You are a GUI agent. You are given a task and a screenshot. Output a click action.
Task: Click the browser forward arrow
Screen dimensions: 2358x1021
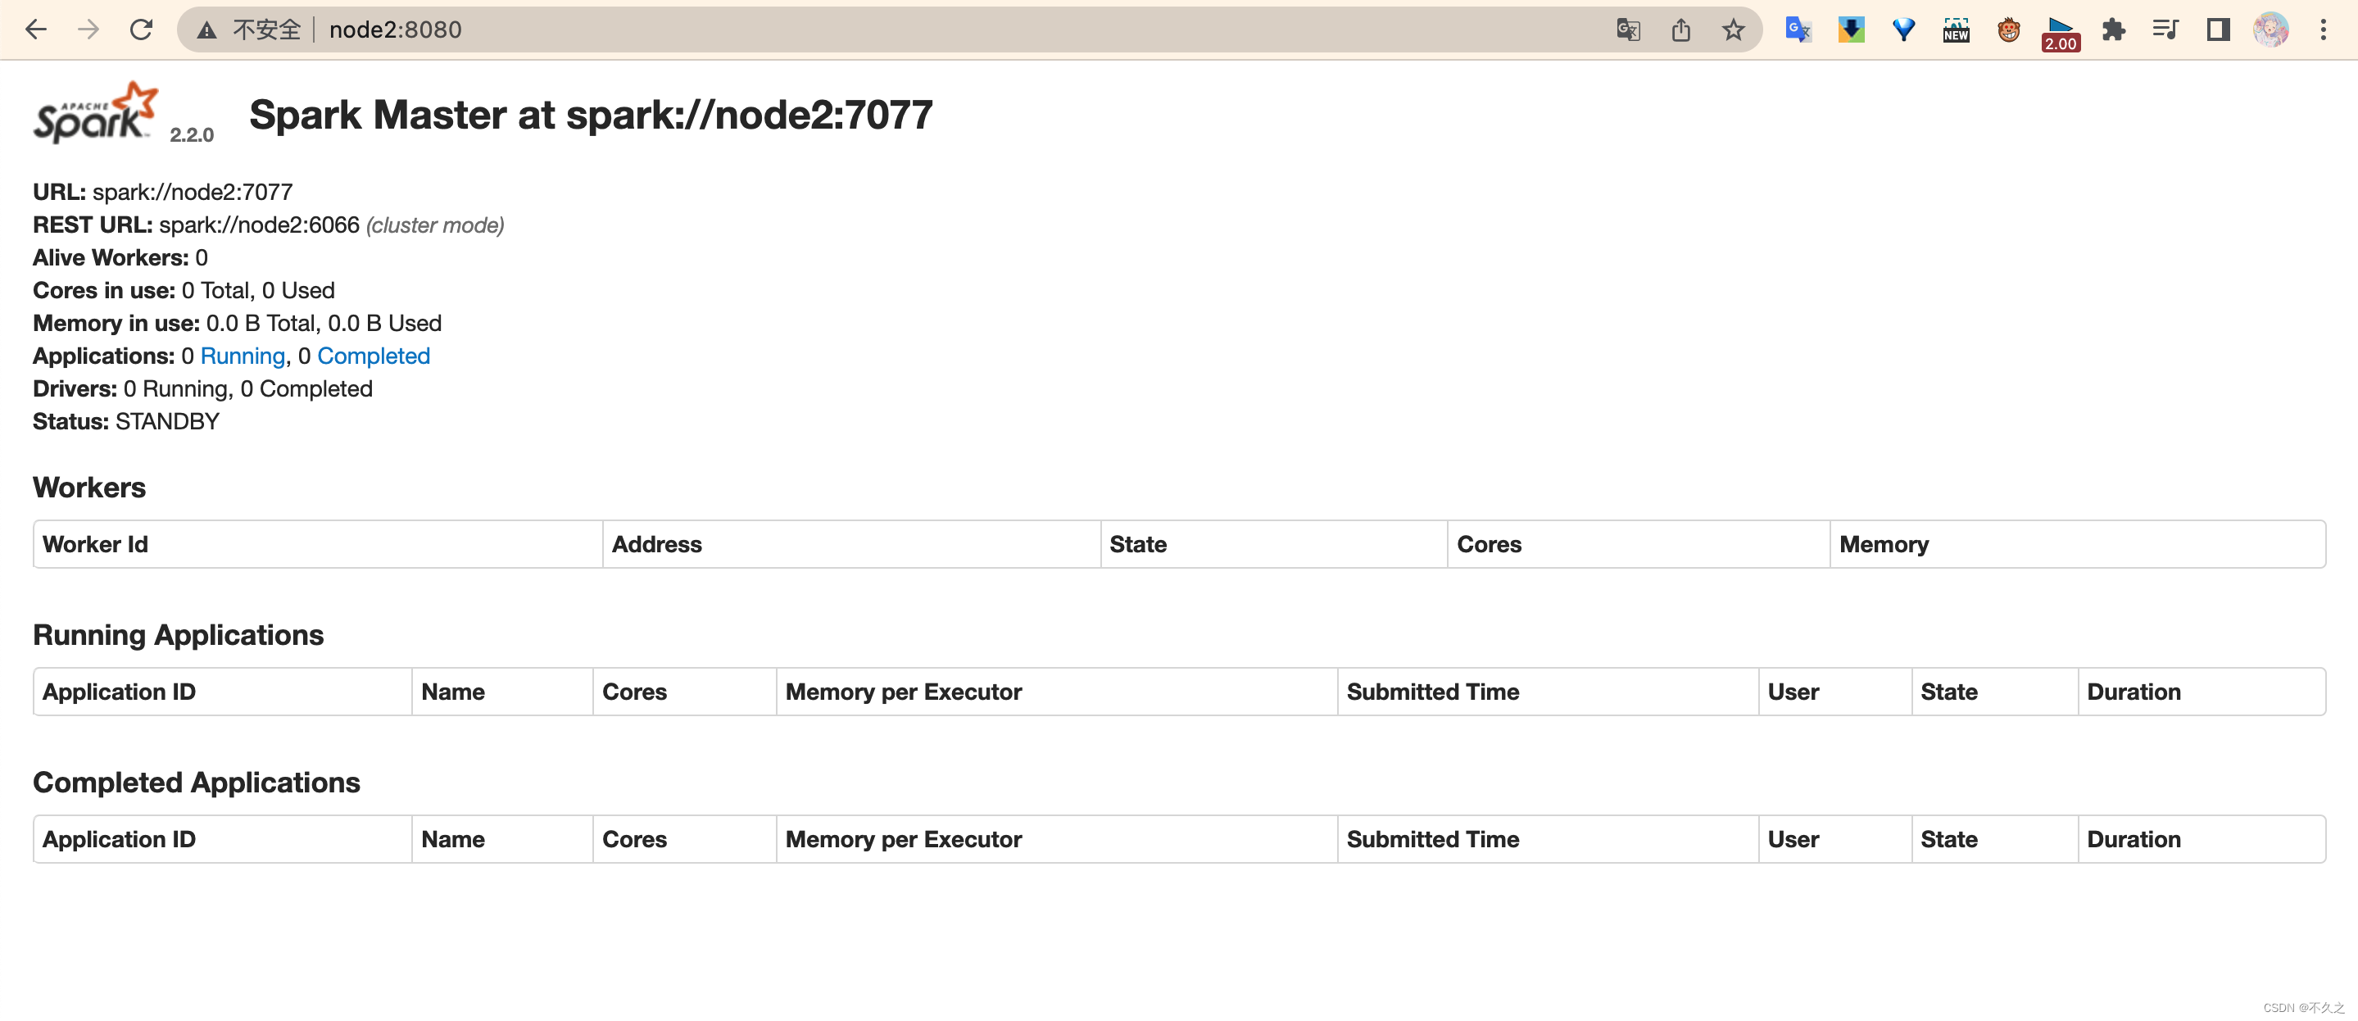(x=88, y=29)
